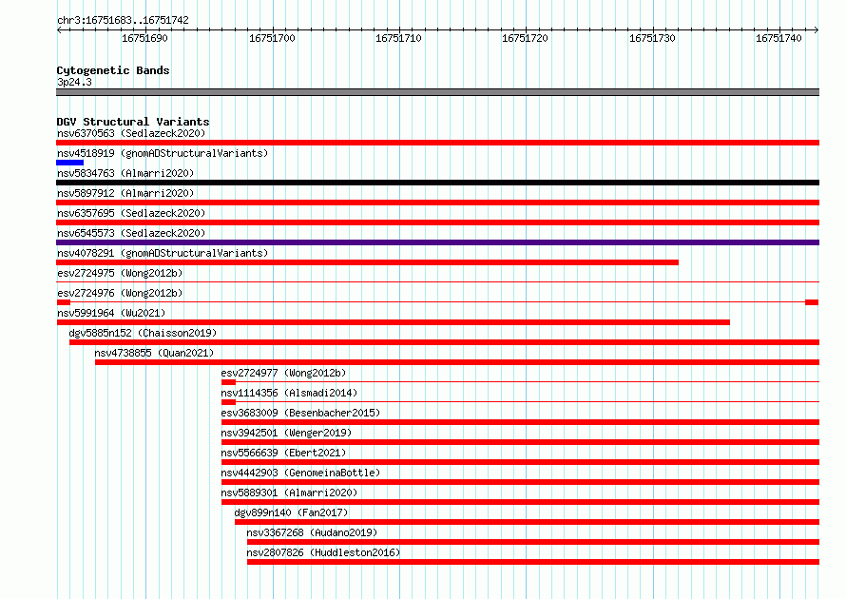Image resolution: width=846 pixels, height=599 pixels.
Task: Click the ruler position 16751730
Action: click(652, 38)
